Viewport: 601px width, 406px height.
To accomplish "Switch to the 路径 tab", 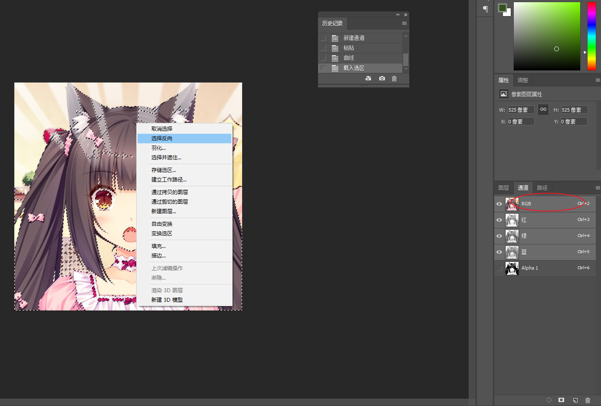I will (x=542, y=188).
